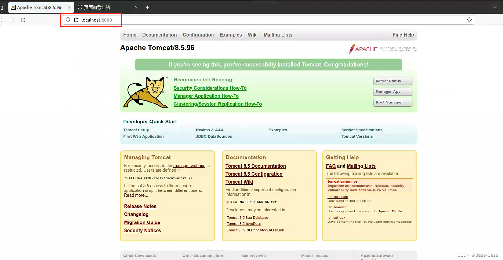Viewport: 503px width, 260px height.
Task: Open the Tomcat Wiki link
Action: click(x=239, y=182)
